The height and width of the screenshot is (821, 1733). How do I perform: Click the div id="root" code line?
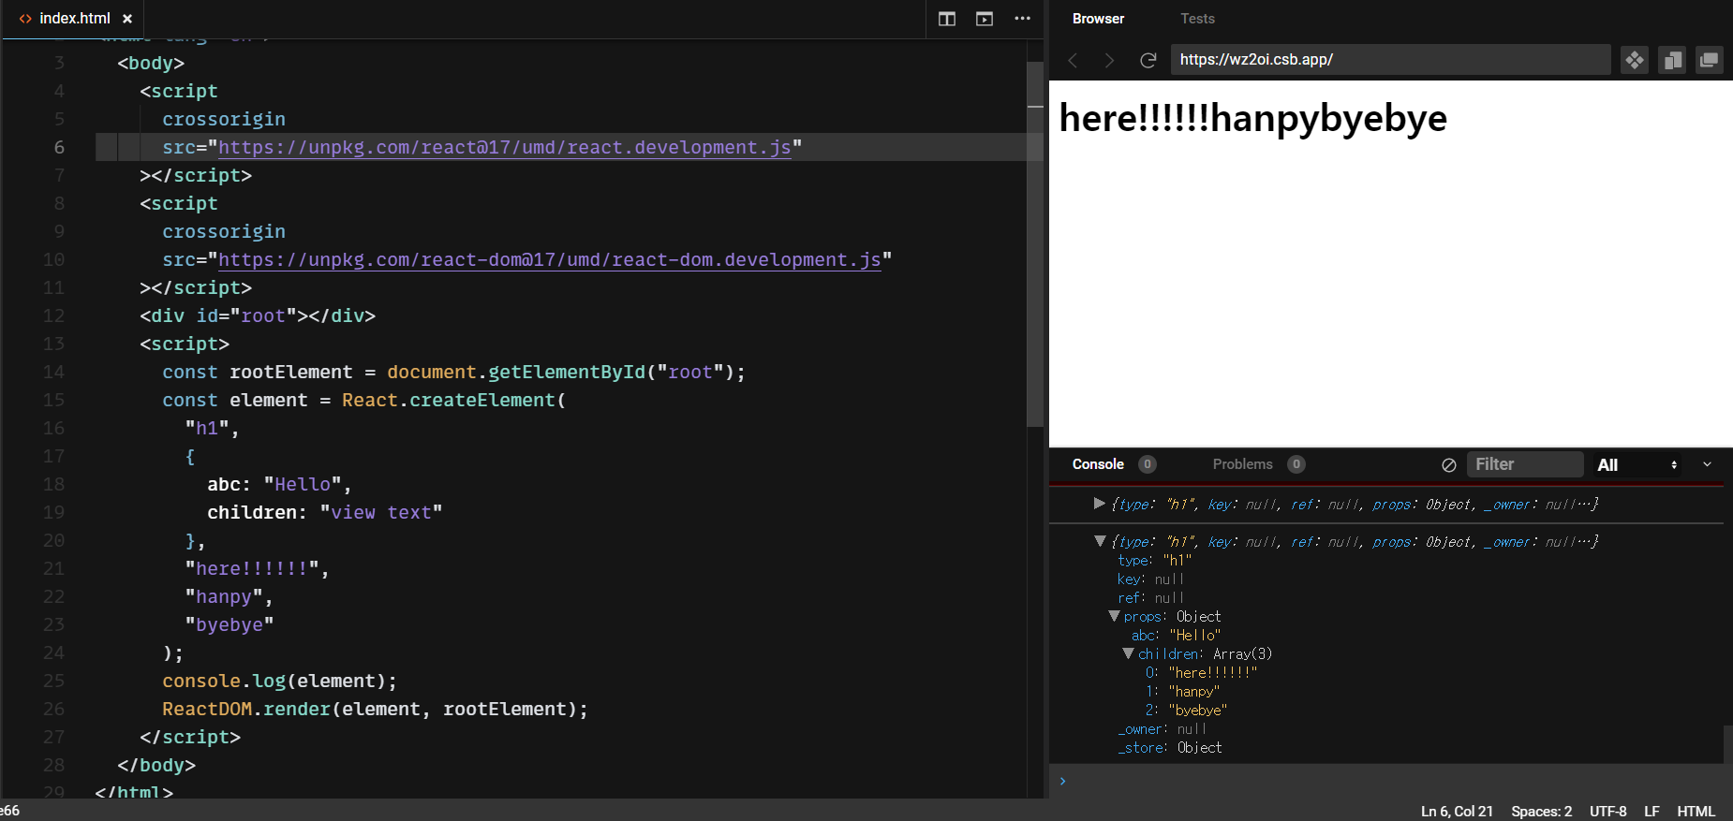[258, 316]
